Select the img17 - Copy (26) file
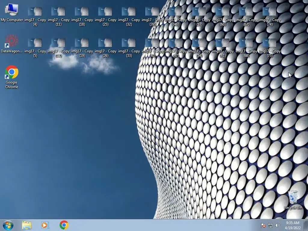308x231 pixels. [x=106, y=48]
